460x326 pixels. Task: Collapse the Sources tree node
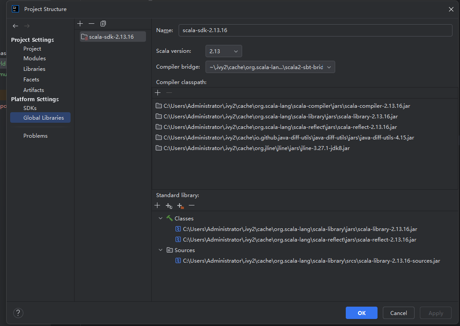pos(161,250)
